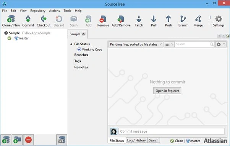Open the Edit menu
The image size is (230, 146).
click(x=13, y=11)
